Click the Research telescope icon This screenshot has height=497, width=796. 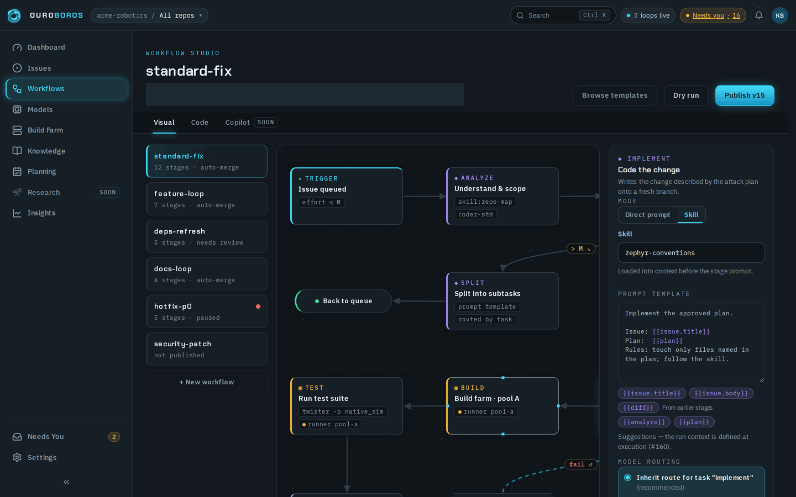[x=17, y=192]
